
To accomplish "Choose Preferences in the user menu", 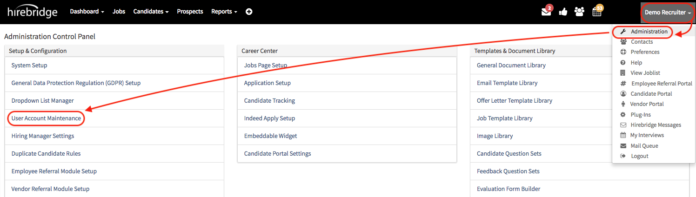I will pyautogui.click(x=645, y=52).
